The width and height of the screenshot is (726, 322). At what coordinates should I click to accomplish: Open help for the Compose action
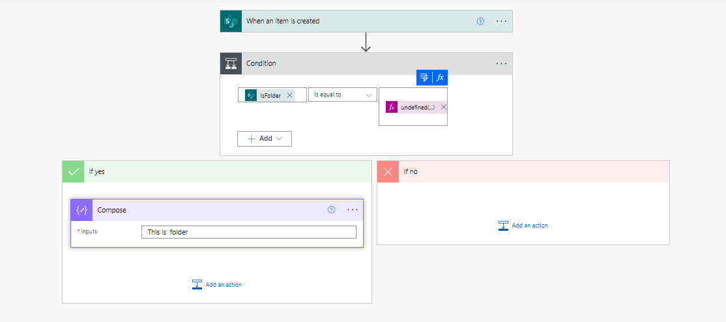[331, 210]
